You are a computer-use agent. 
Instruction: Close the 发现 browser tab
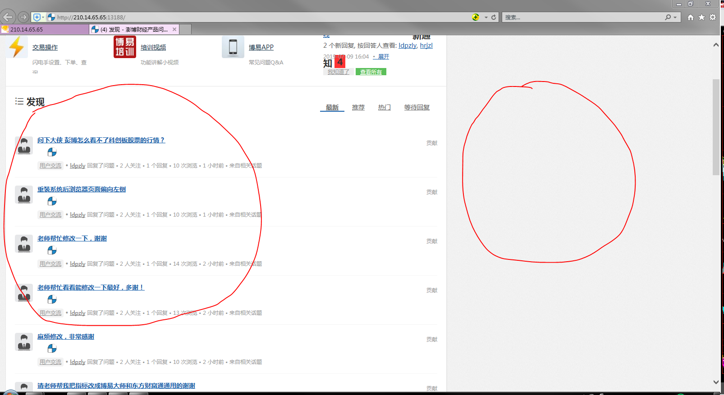point(174,29)
